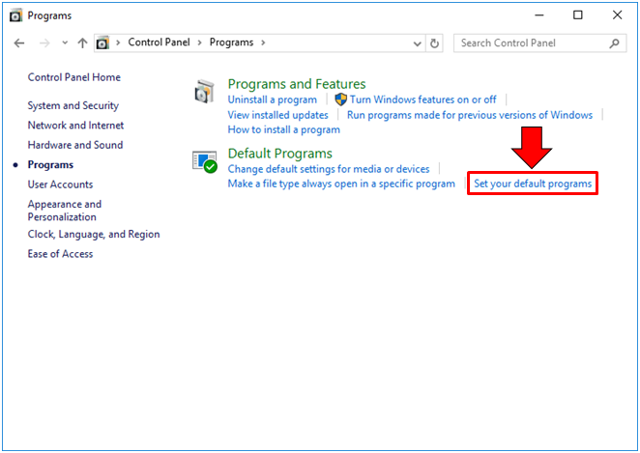The image size is (640, 453).
Task: Click the Control Panel icon in address bar
Action: pyautogui.click(x=102, y=43)
